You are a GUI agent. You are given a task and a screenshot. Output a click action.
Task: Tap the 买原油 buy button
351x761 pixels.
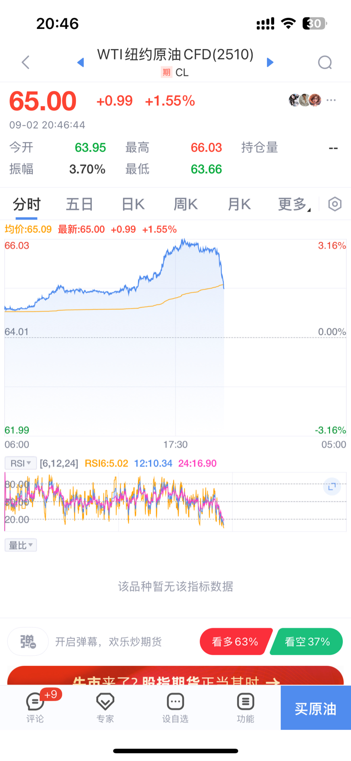coord(316,707)
